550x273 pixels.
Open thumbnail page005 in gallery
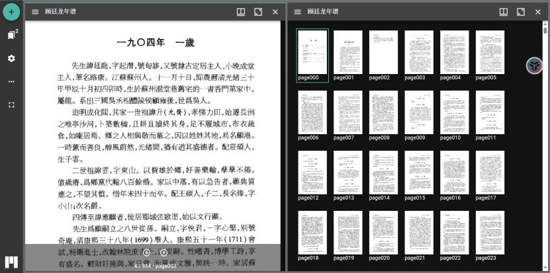tap(490, 52)
